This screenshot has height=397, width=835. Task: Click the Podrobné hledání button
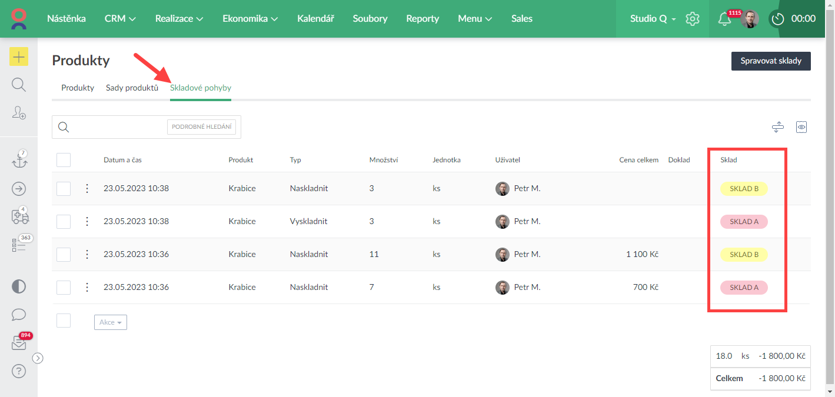pos(201,127)
